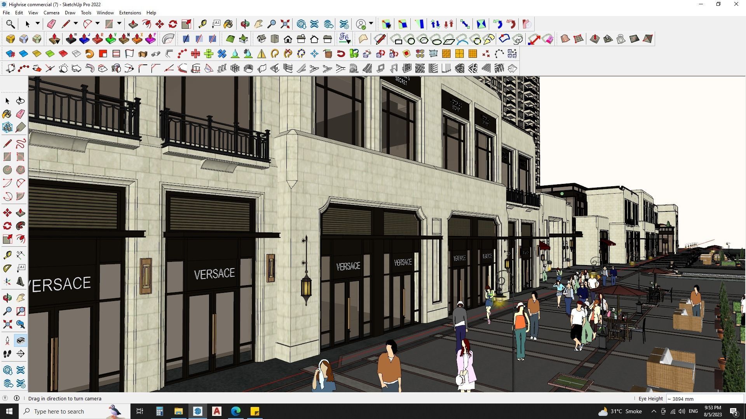Click the yellow Round Corner icon

(10, 39)
